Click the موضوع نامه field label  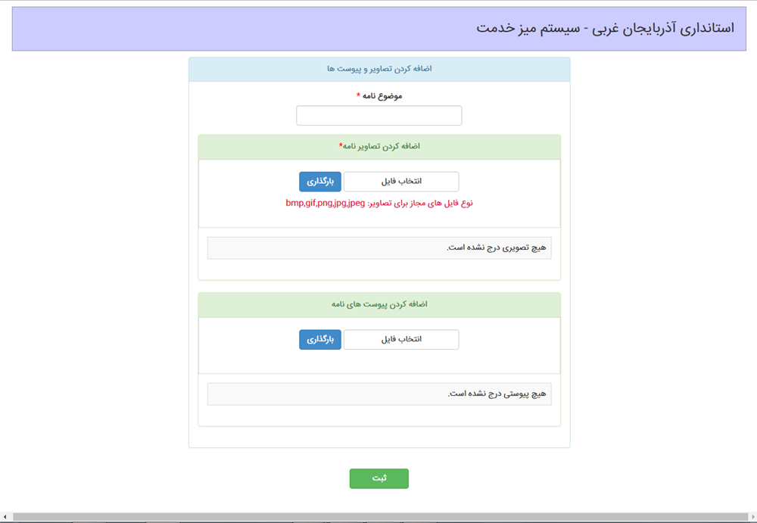tap(379, 95)
